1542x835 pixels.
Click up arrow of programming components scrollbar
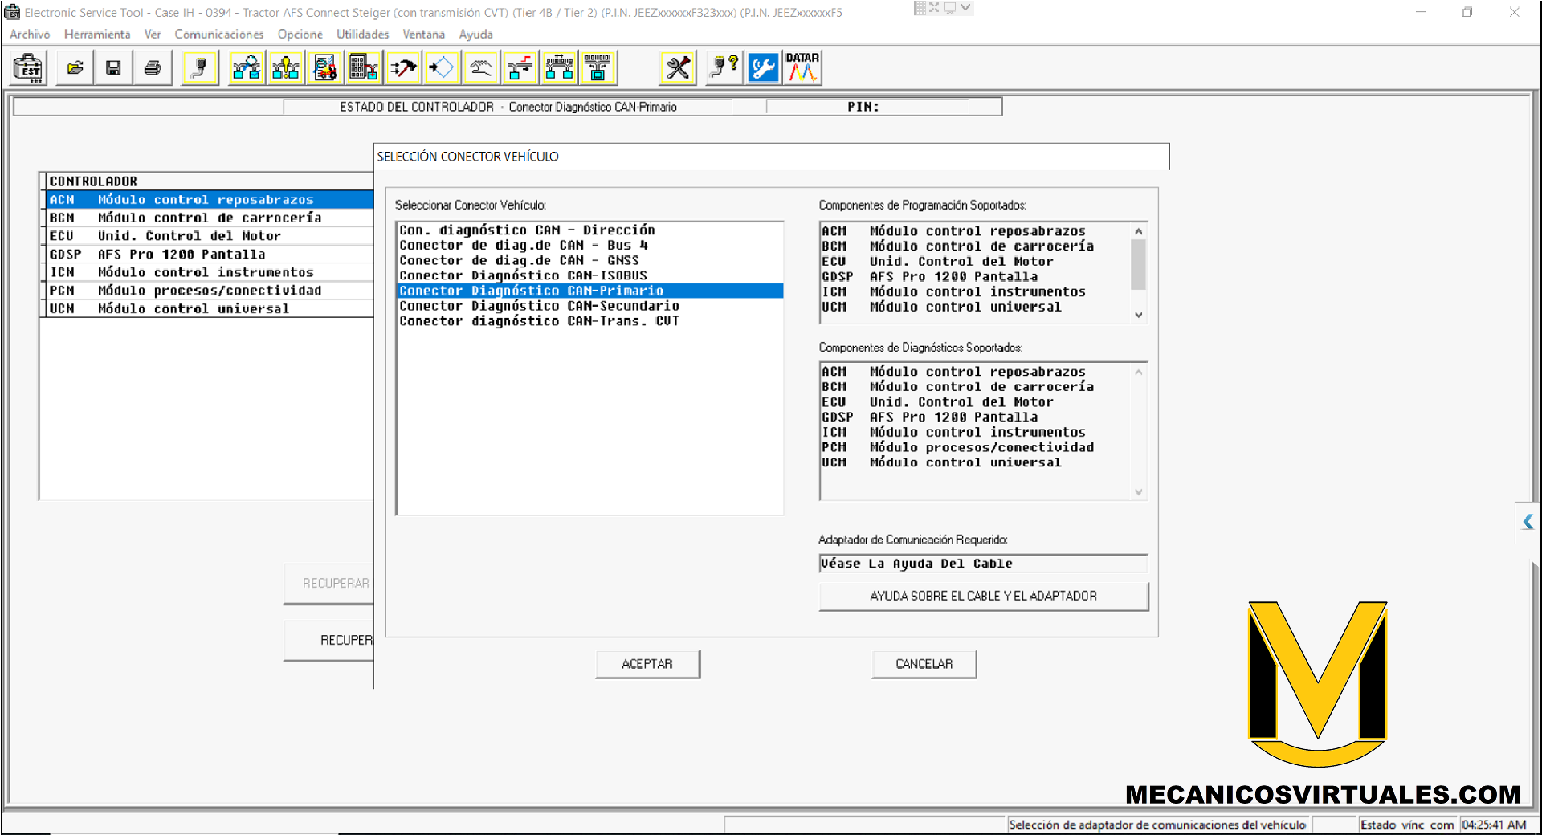point(1138,231)
